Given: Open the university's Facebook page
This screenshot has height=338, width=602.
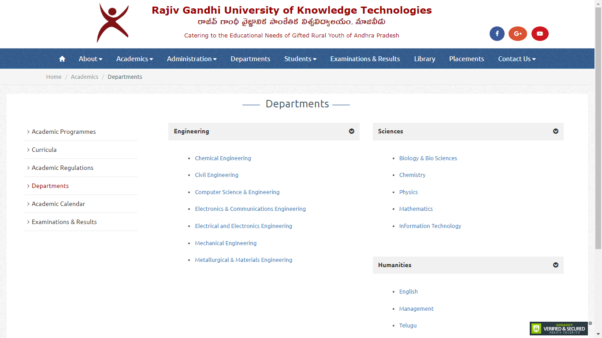Looking at the screenshot, I should tap(497, 33).
